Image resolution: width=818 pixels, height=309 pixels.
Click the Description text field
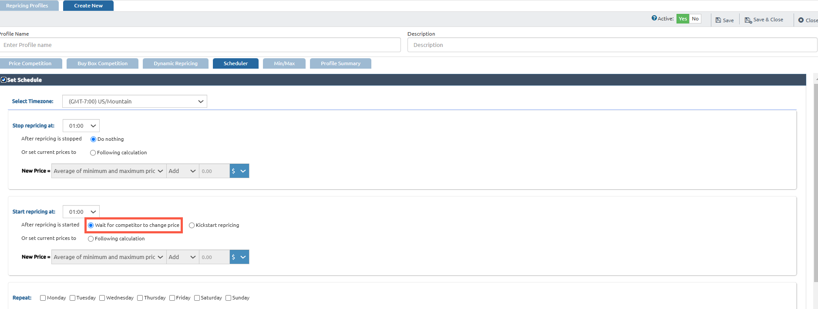tap(612, 45)
